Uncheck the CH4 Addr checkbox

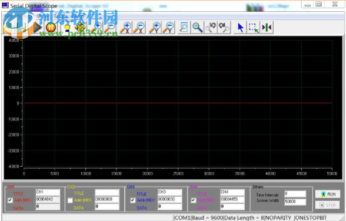(193, 200)
